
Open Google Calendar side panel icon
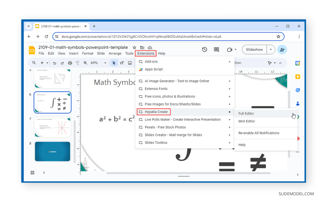click(x=298, y=63)
